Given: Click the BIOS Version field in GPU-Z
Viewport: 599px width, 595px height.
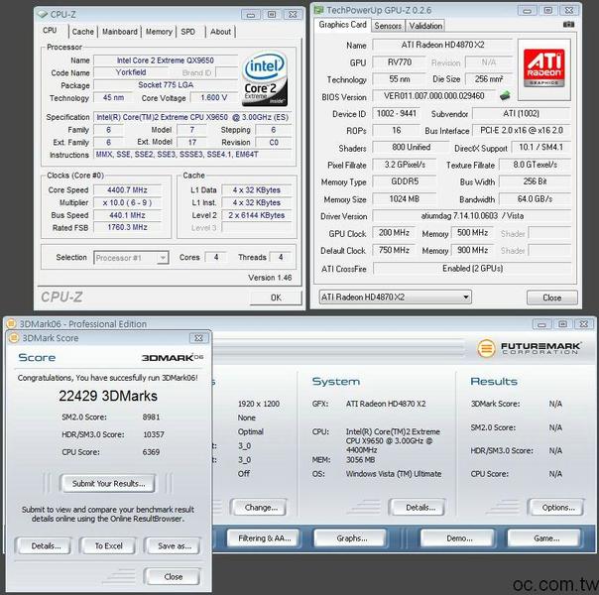Looking at the screenshot, I should coord(434,95).
